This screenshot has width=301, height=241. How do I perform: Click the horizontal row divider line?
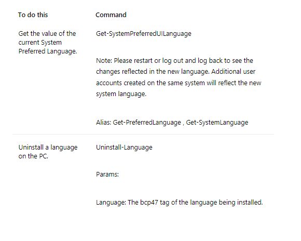point(143,135)
